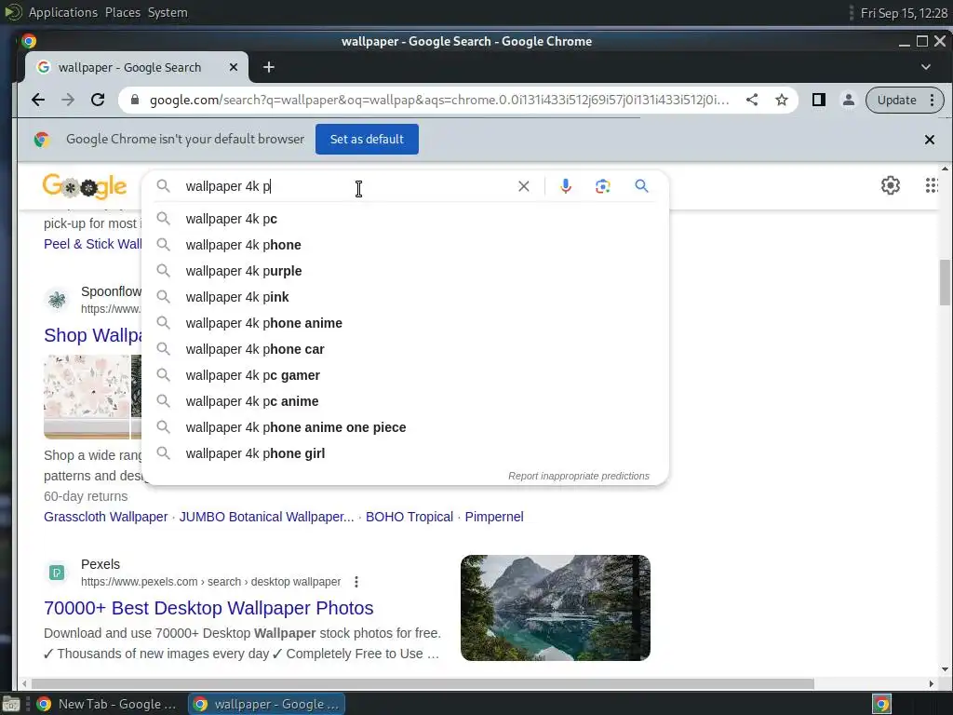Bookmark this tab with the star

click(782, 100)
